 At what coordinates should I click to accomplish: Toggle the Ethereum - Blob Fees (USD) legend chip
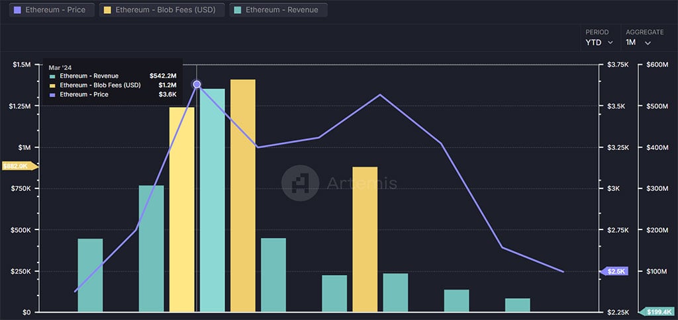coord(162,10)
